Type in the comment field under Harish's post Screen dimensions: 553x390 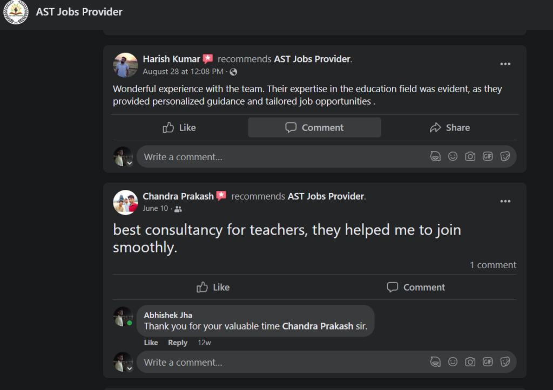pyautogui.click(x=281, y=157)
